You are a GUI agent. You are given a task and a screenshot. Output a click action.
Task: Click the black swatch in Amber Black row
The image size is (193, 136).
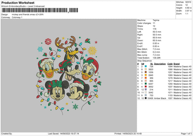coord(146,98)
